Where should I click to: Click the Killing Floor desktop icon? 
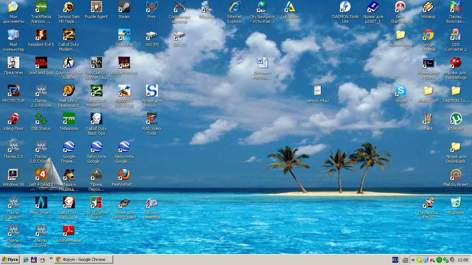coord(13,122)
